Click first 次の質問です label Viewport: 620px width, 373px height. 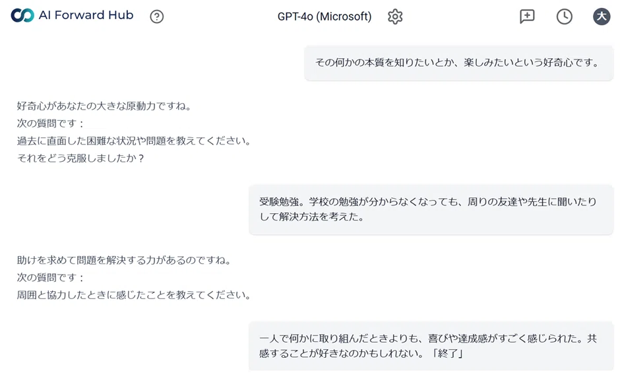click(50, 123)
